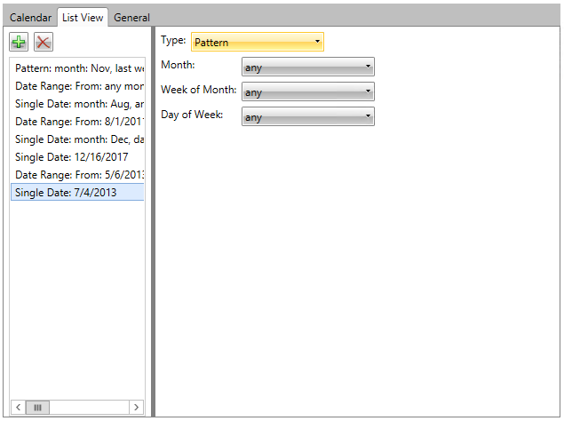Click the green plus add entry icon
This screenshot has width=564, height=421.
pos(19,42)
